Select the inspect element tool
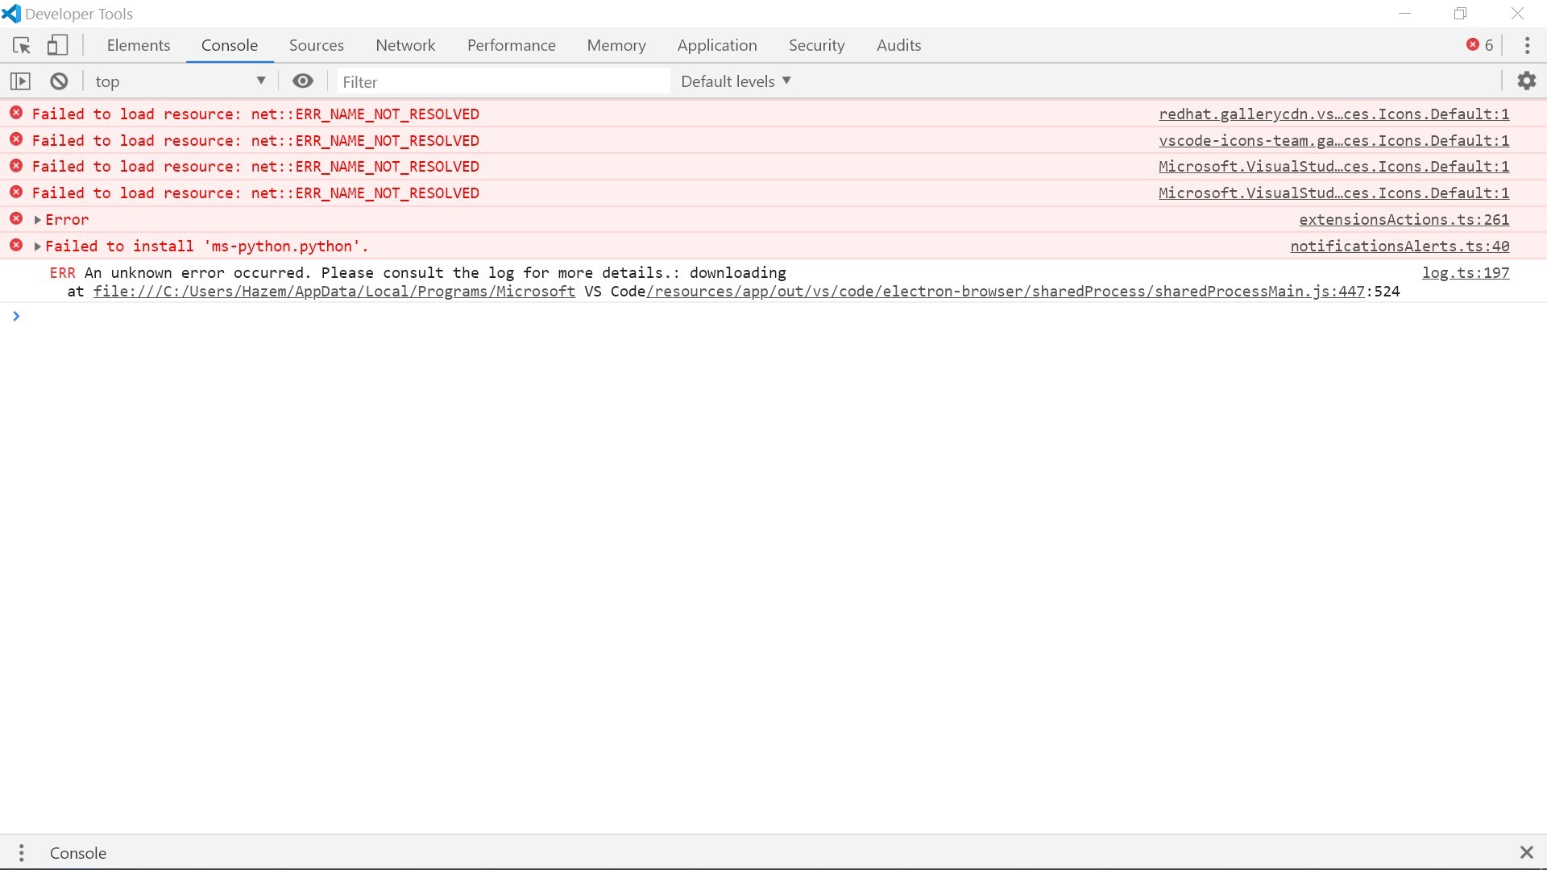The image size is (1547, 870). [x=21, y=45]
